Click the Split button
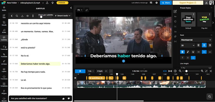Screen dimensions: 215x102 pyautogui.click(x=100, y=71)
